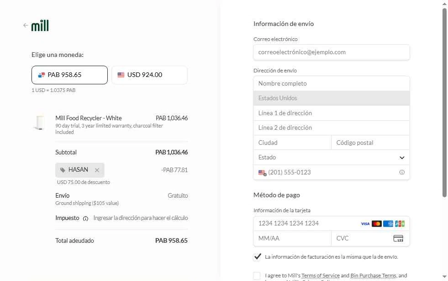Focus the CVC field
The width and height of the screenshot is (448, 281).
click(x=370, y=238)
